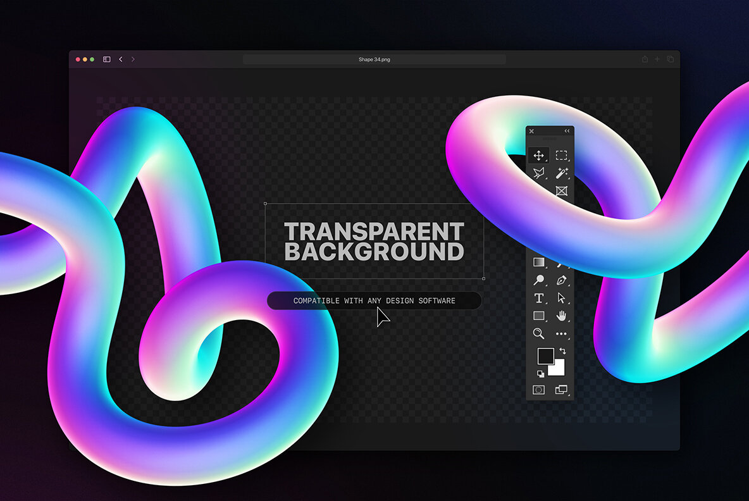Toggle the screen mode icon below the tools
Image resolution: width=749 pixels, height=501 pixels.
pyautogui.click(x=560, y=388)
